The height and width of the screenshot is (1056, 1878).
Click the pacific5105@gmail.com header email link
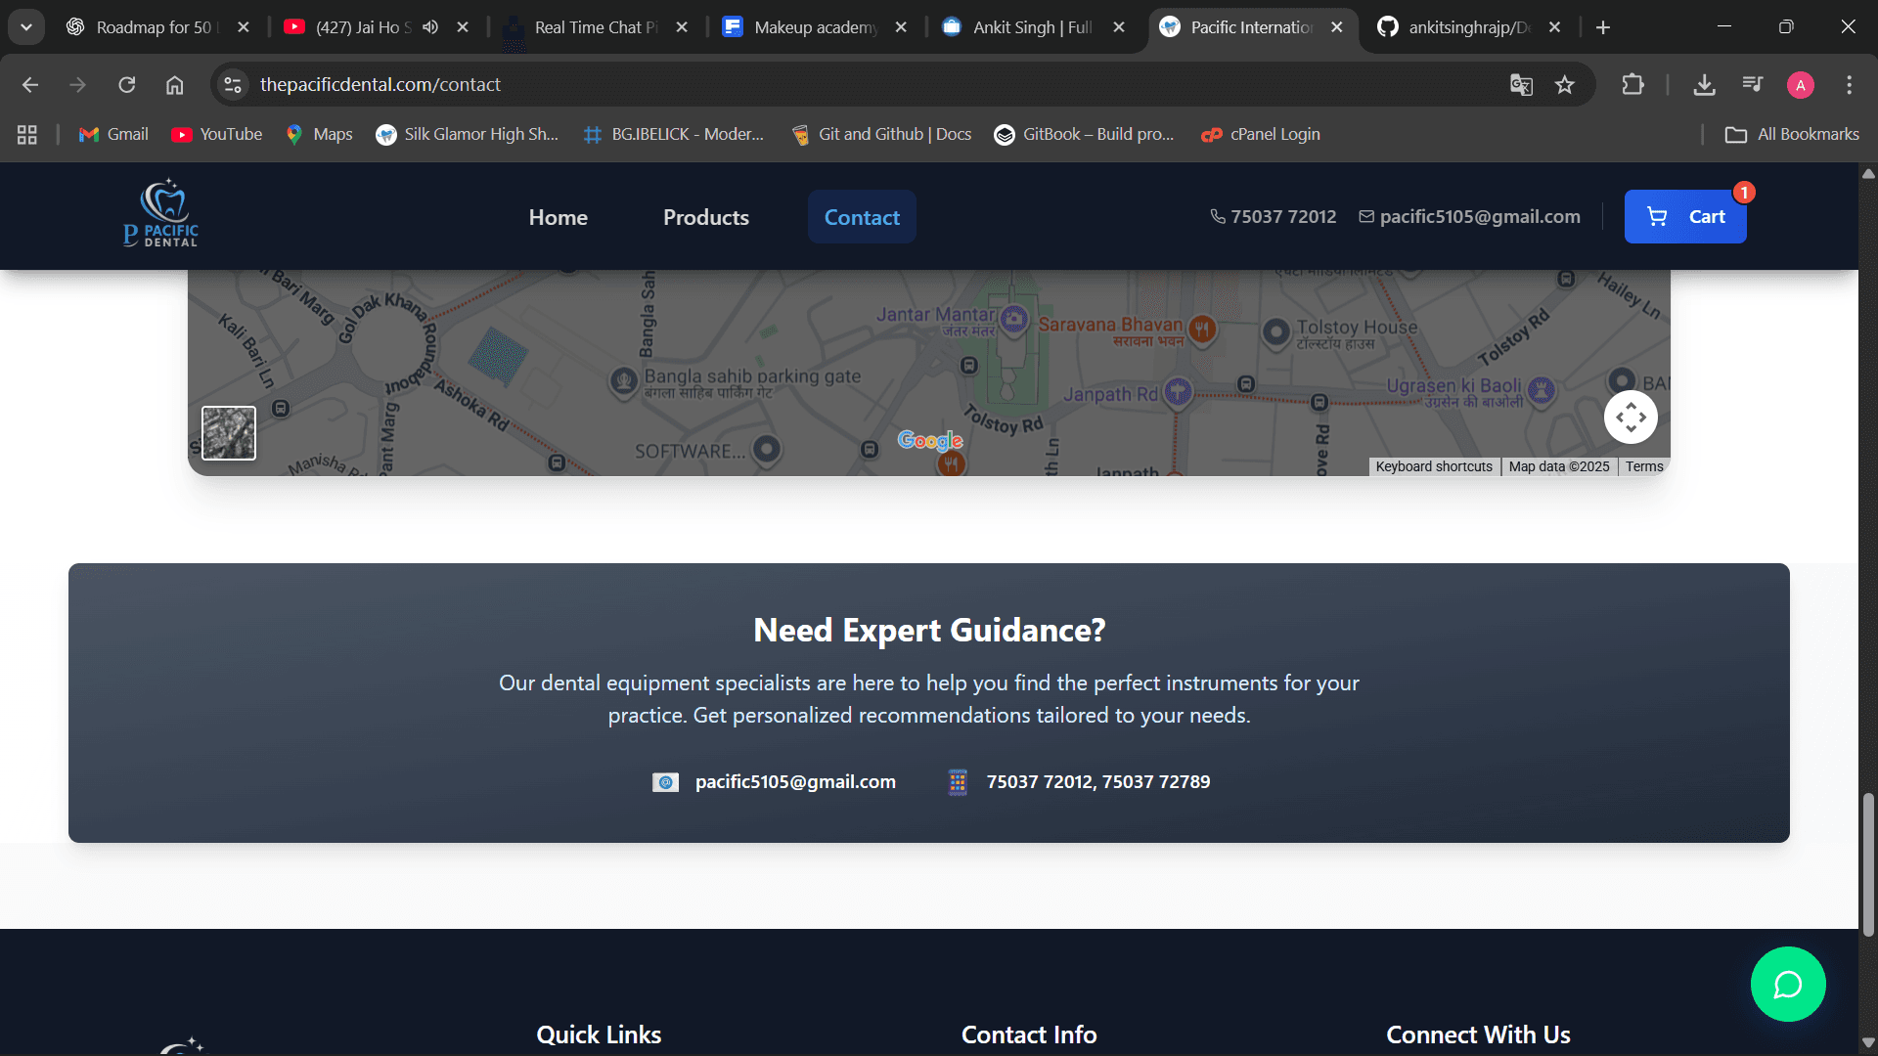click(1469, 216)
